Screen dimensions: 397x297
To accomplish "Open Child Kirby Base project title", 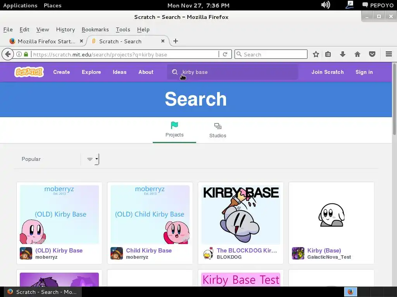I will coord(149,251).
